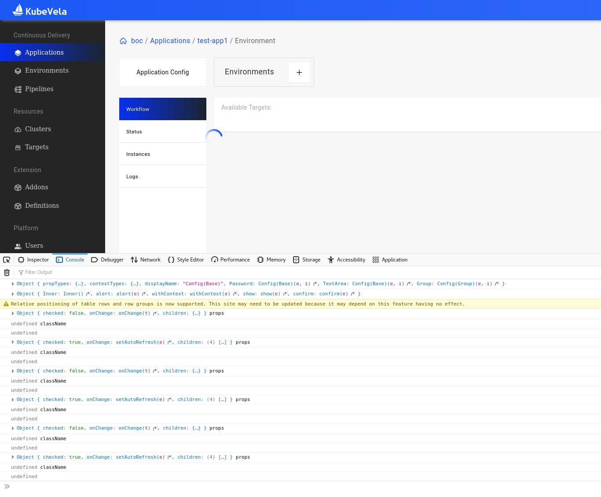Expand the props object with checked true
The image size is (601, 497).
coord(13,342)
